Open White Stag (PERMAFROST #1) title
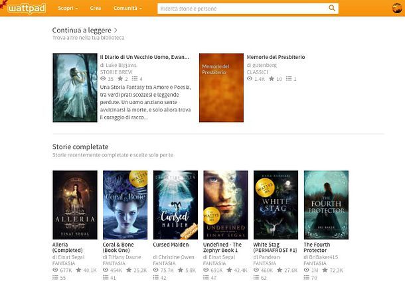The height and width of the screenshot is (291, 405). pos(275,247)
